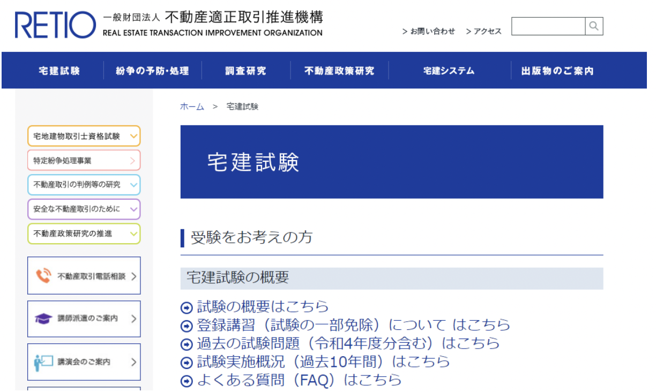Image resolution: width=656 pixels, height=392 pixels.
Task: Click the RETIO logo
Action: click(55, 25)
